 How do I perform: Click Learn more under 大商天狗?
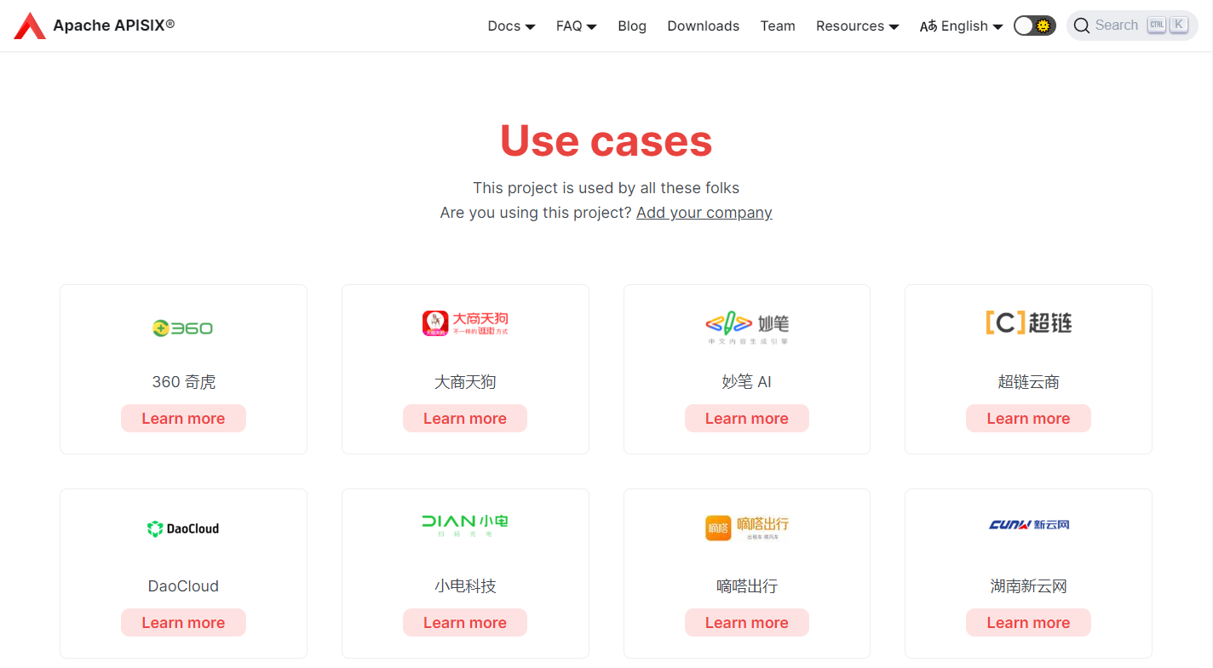tap(465, 418)
